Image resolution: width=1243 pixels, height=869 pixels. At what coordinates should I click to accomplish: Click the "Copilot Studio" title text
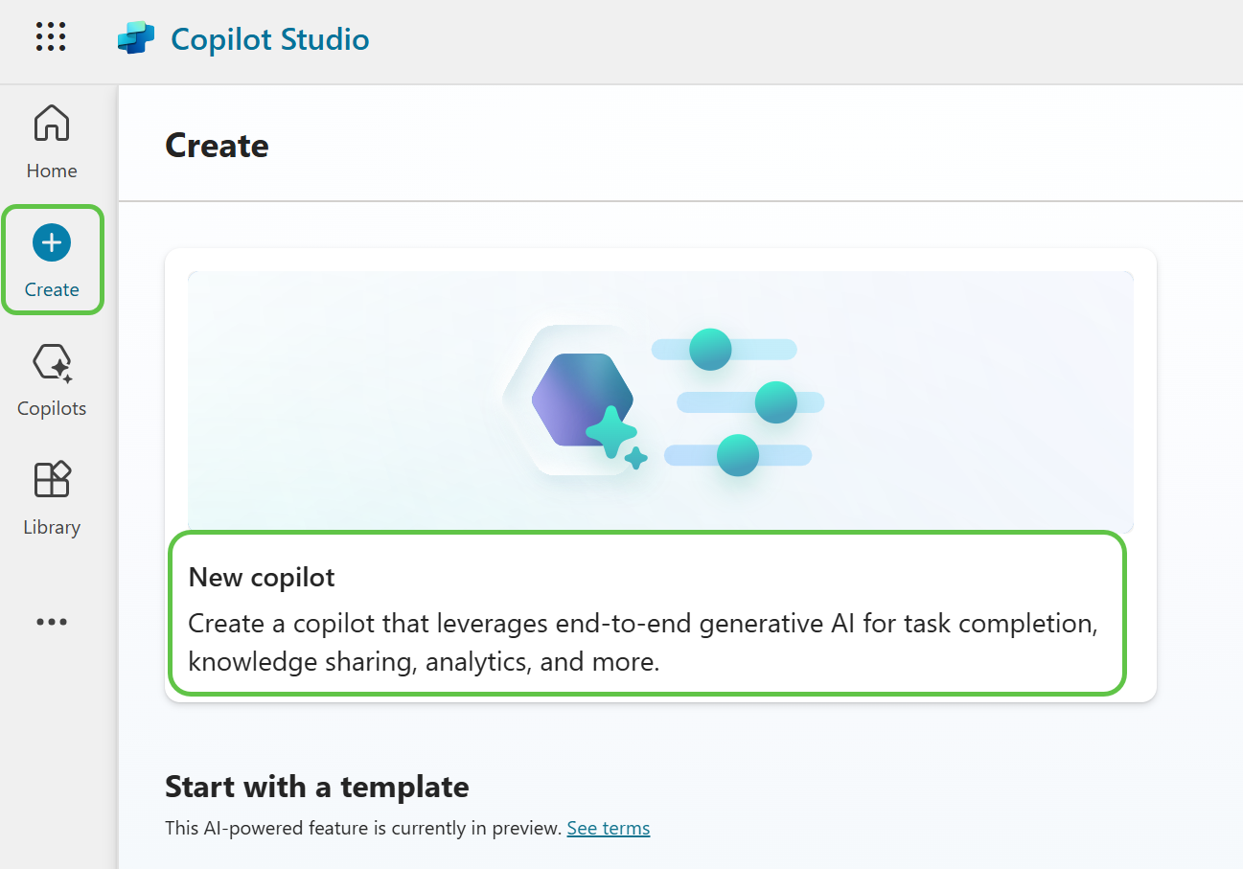[269, 39]
